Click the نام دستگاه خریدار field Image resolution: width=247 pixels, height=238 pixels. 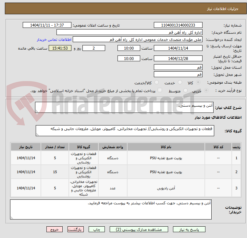pyautogui.click(x=129, y=32)
